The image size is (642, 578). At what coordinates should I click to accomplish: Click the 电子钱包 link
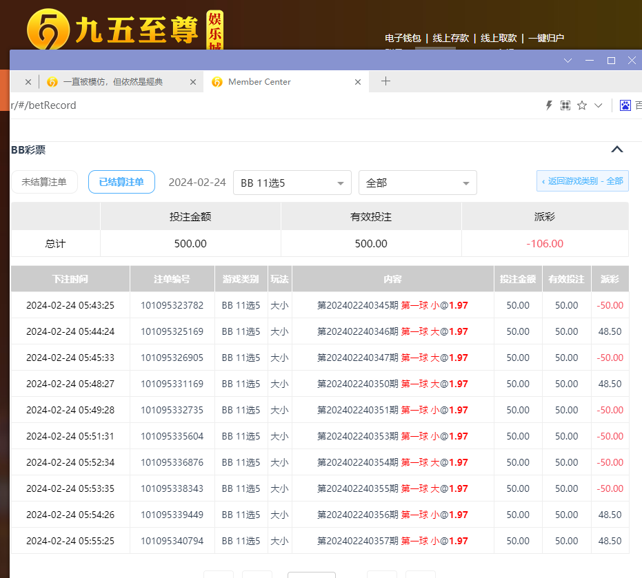[403, 38]
